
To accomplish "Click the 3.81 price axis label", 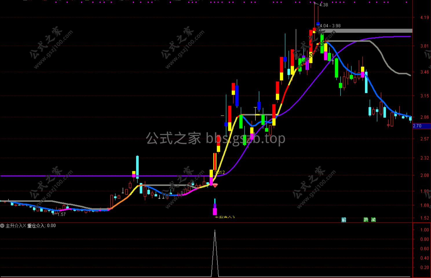I will (x=425, y=46).
